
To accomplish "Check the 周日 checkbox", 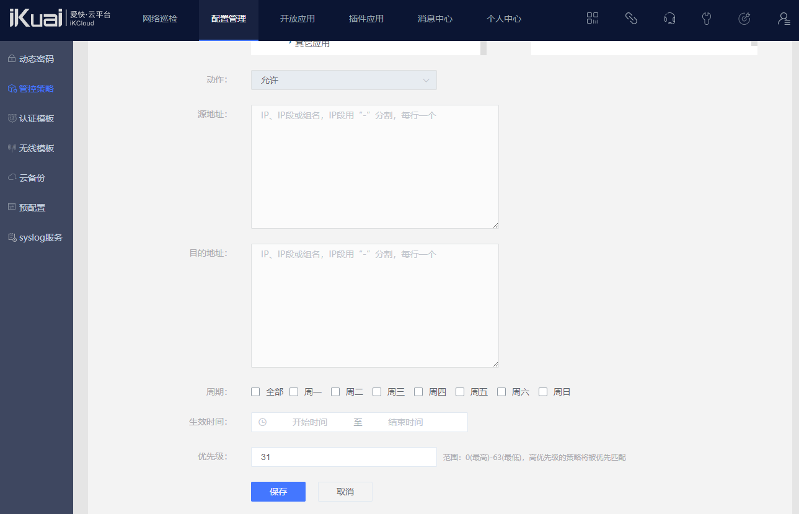I will [x=543, y=392].
